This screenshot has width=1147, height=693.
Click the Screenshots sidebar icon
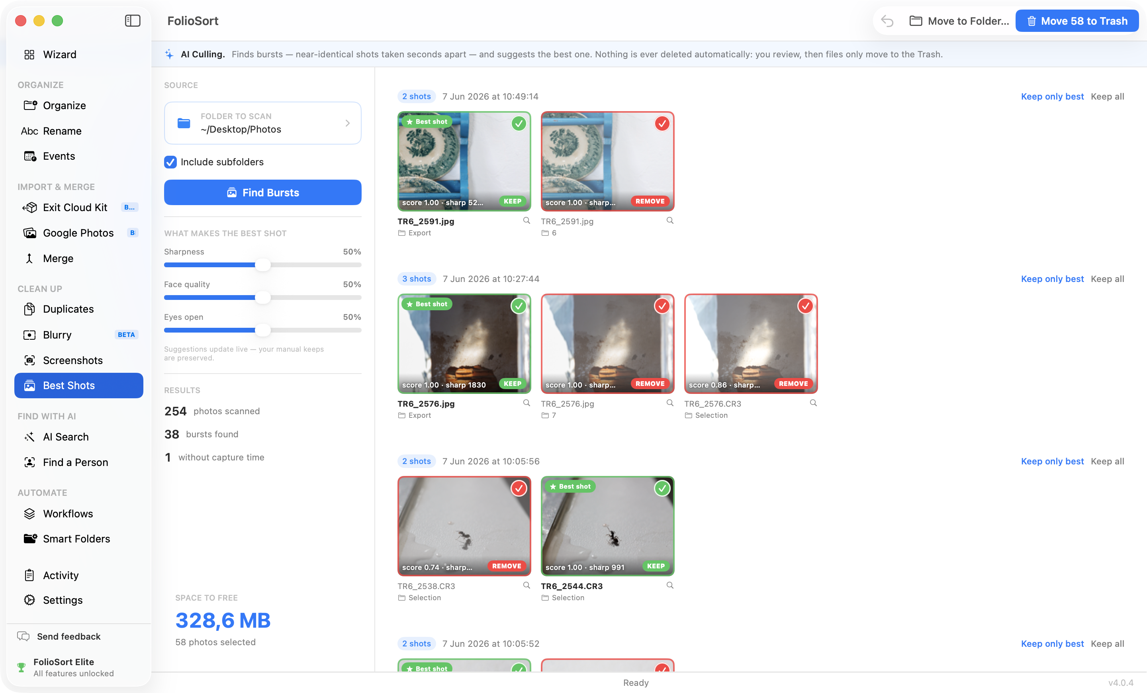29,360
